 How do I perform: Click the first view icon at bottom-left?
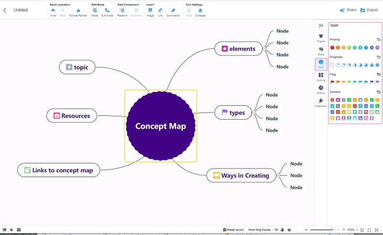tap(4, 230)
